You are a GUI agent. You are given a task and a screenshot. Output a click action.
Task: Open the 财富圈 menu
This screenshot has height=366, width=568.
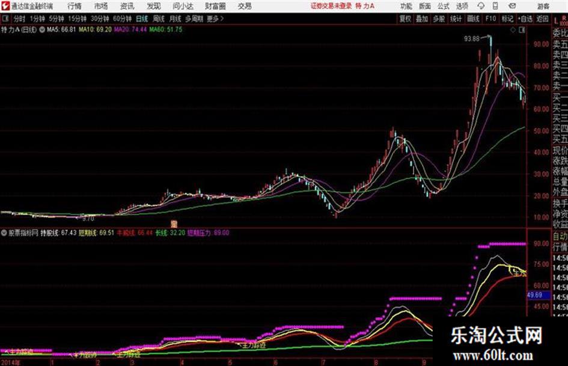coord(215,6)
